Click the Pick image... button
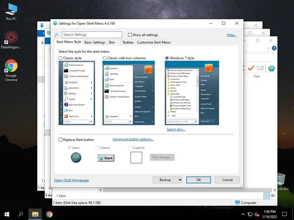Screen dimensions: 294x220 tap(162, 157)
